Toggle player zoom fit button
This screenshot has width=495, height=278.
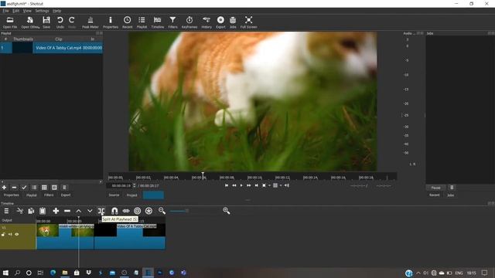point(264,185)
